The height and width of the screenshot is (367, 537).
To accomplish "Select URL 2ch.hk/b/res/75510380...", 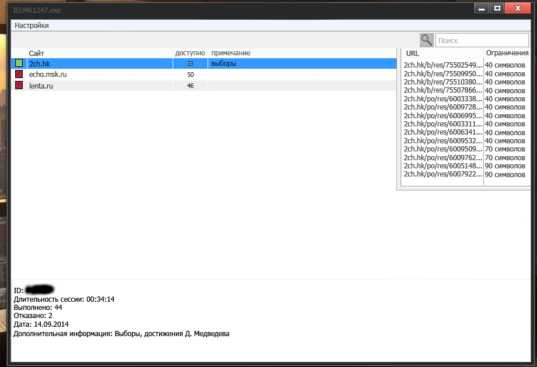I will (x=443, y=82).
